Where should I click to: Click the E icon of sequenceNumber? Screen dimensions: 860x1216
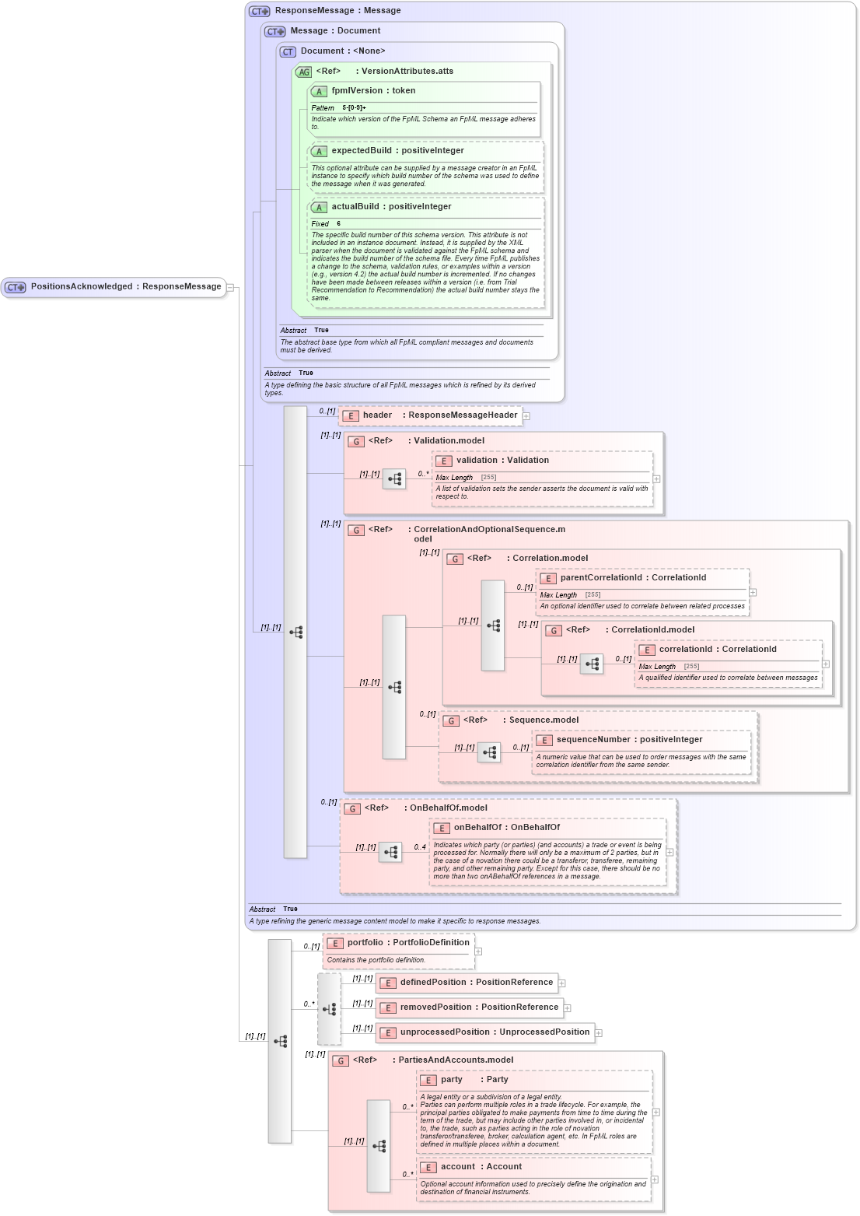click(544, 741)
